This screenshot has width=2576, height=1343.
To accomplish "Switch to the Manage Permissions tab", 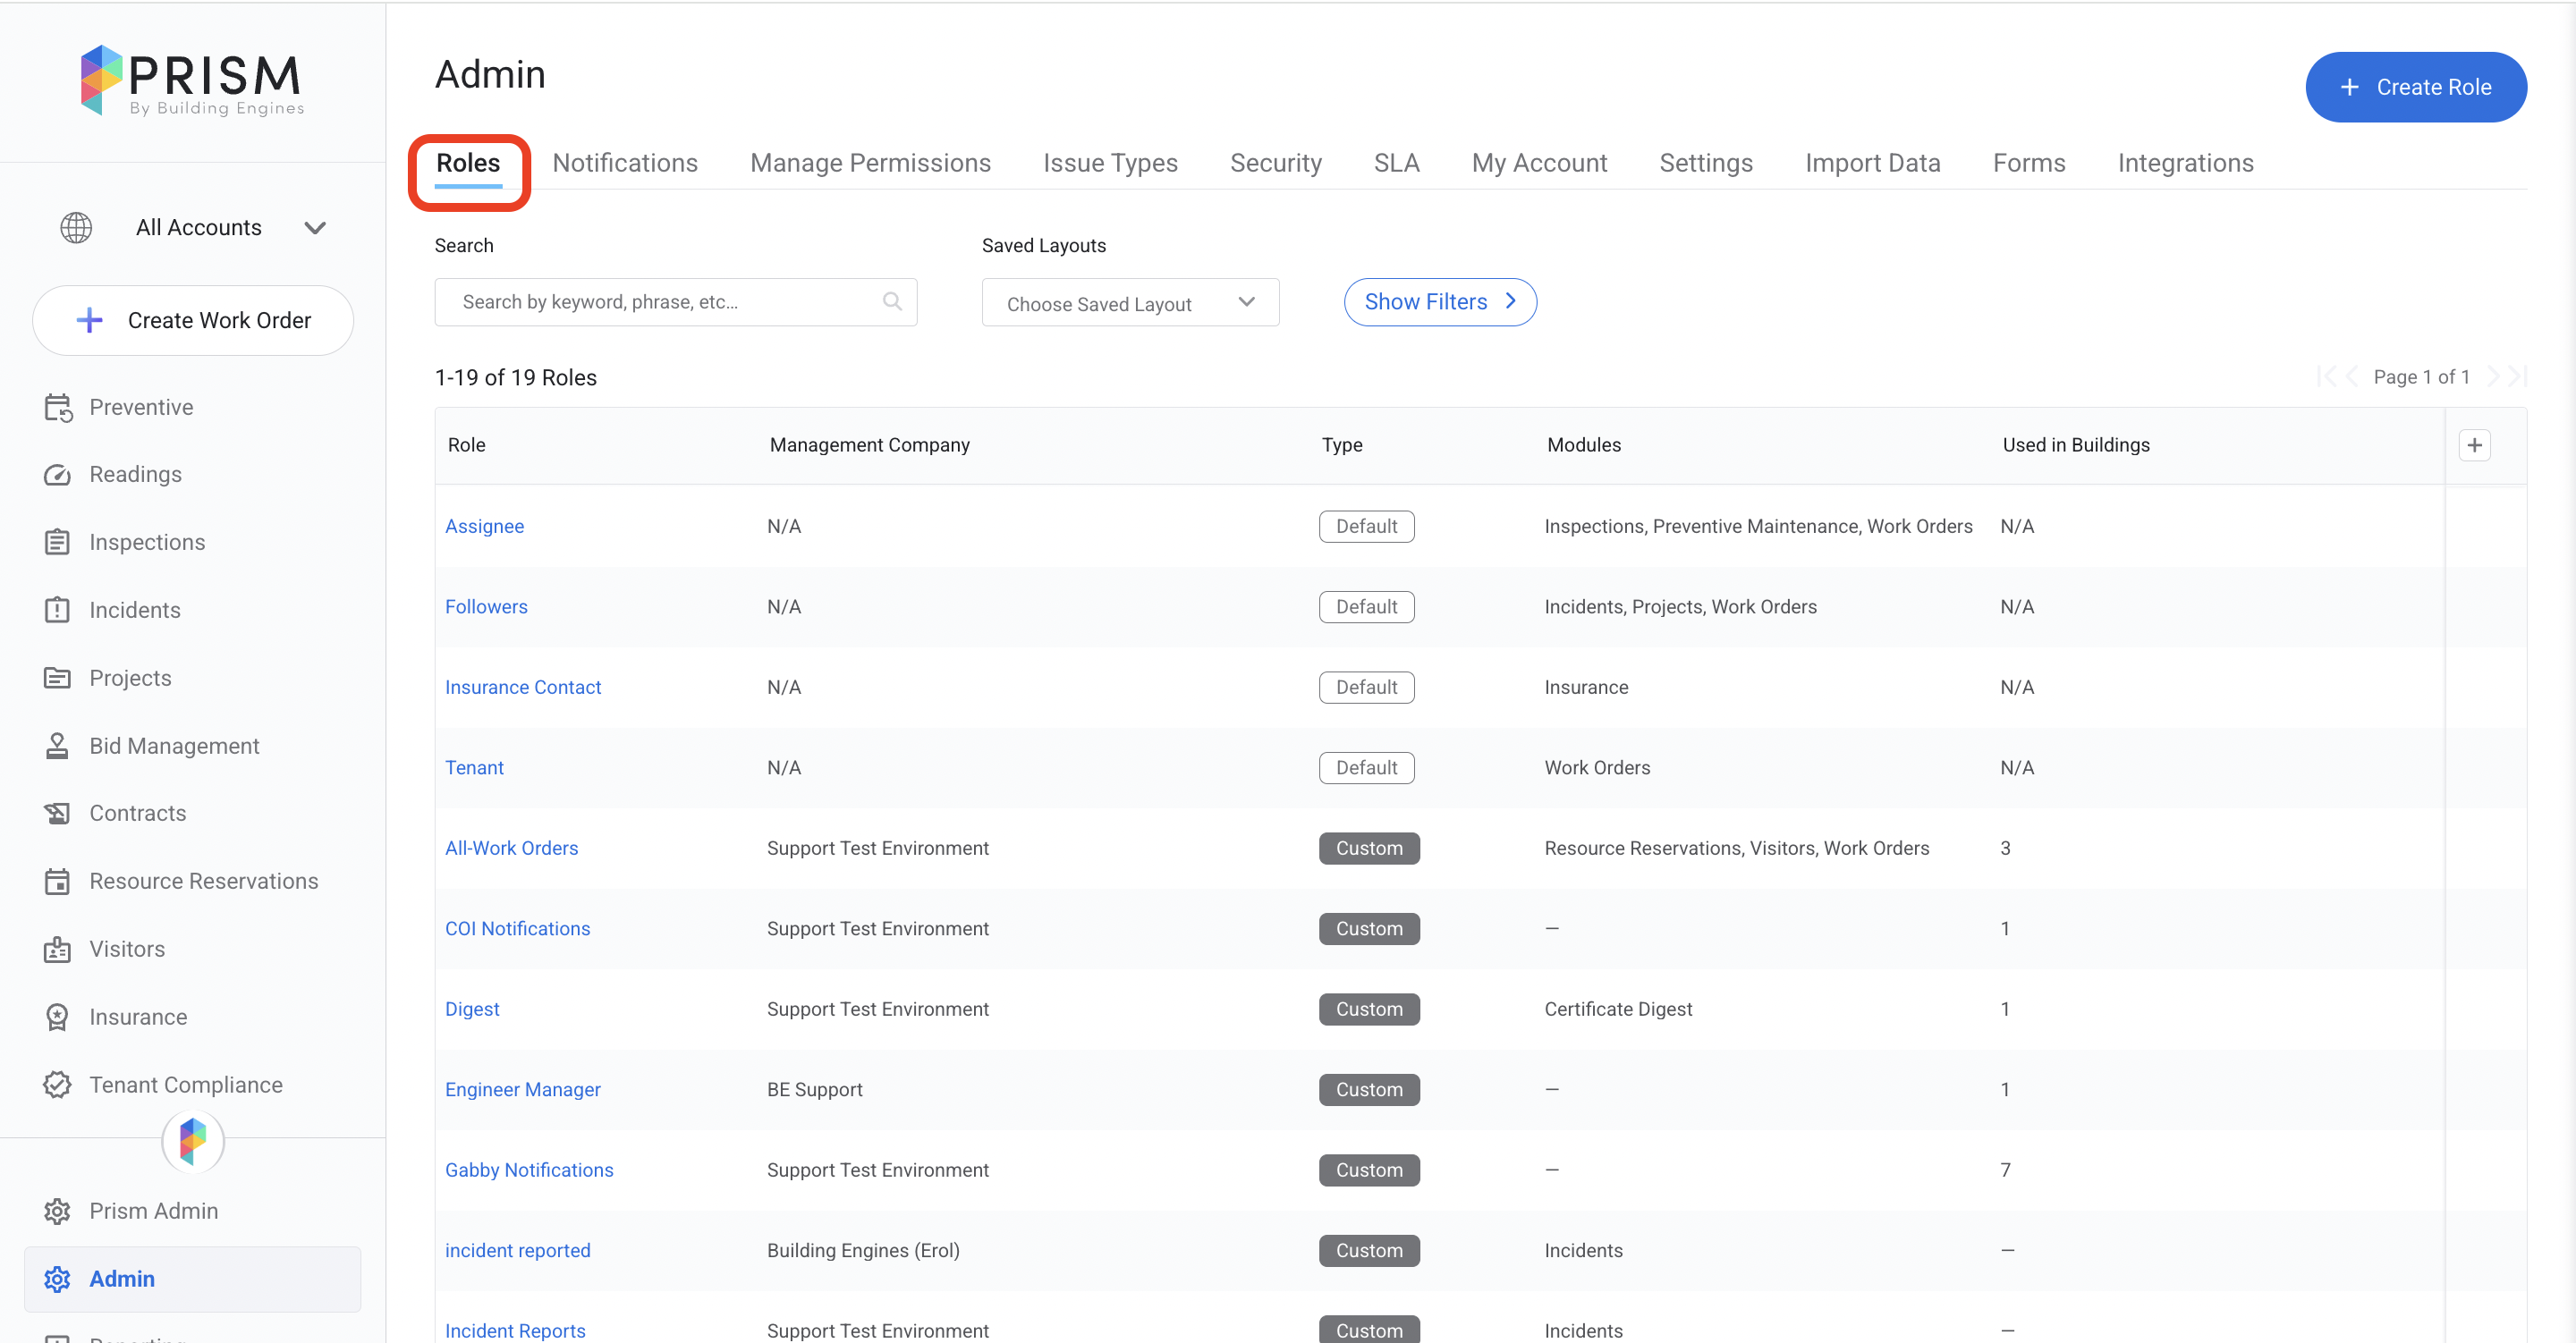I will point(869,163).
